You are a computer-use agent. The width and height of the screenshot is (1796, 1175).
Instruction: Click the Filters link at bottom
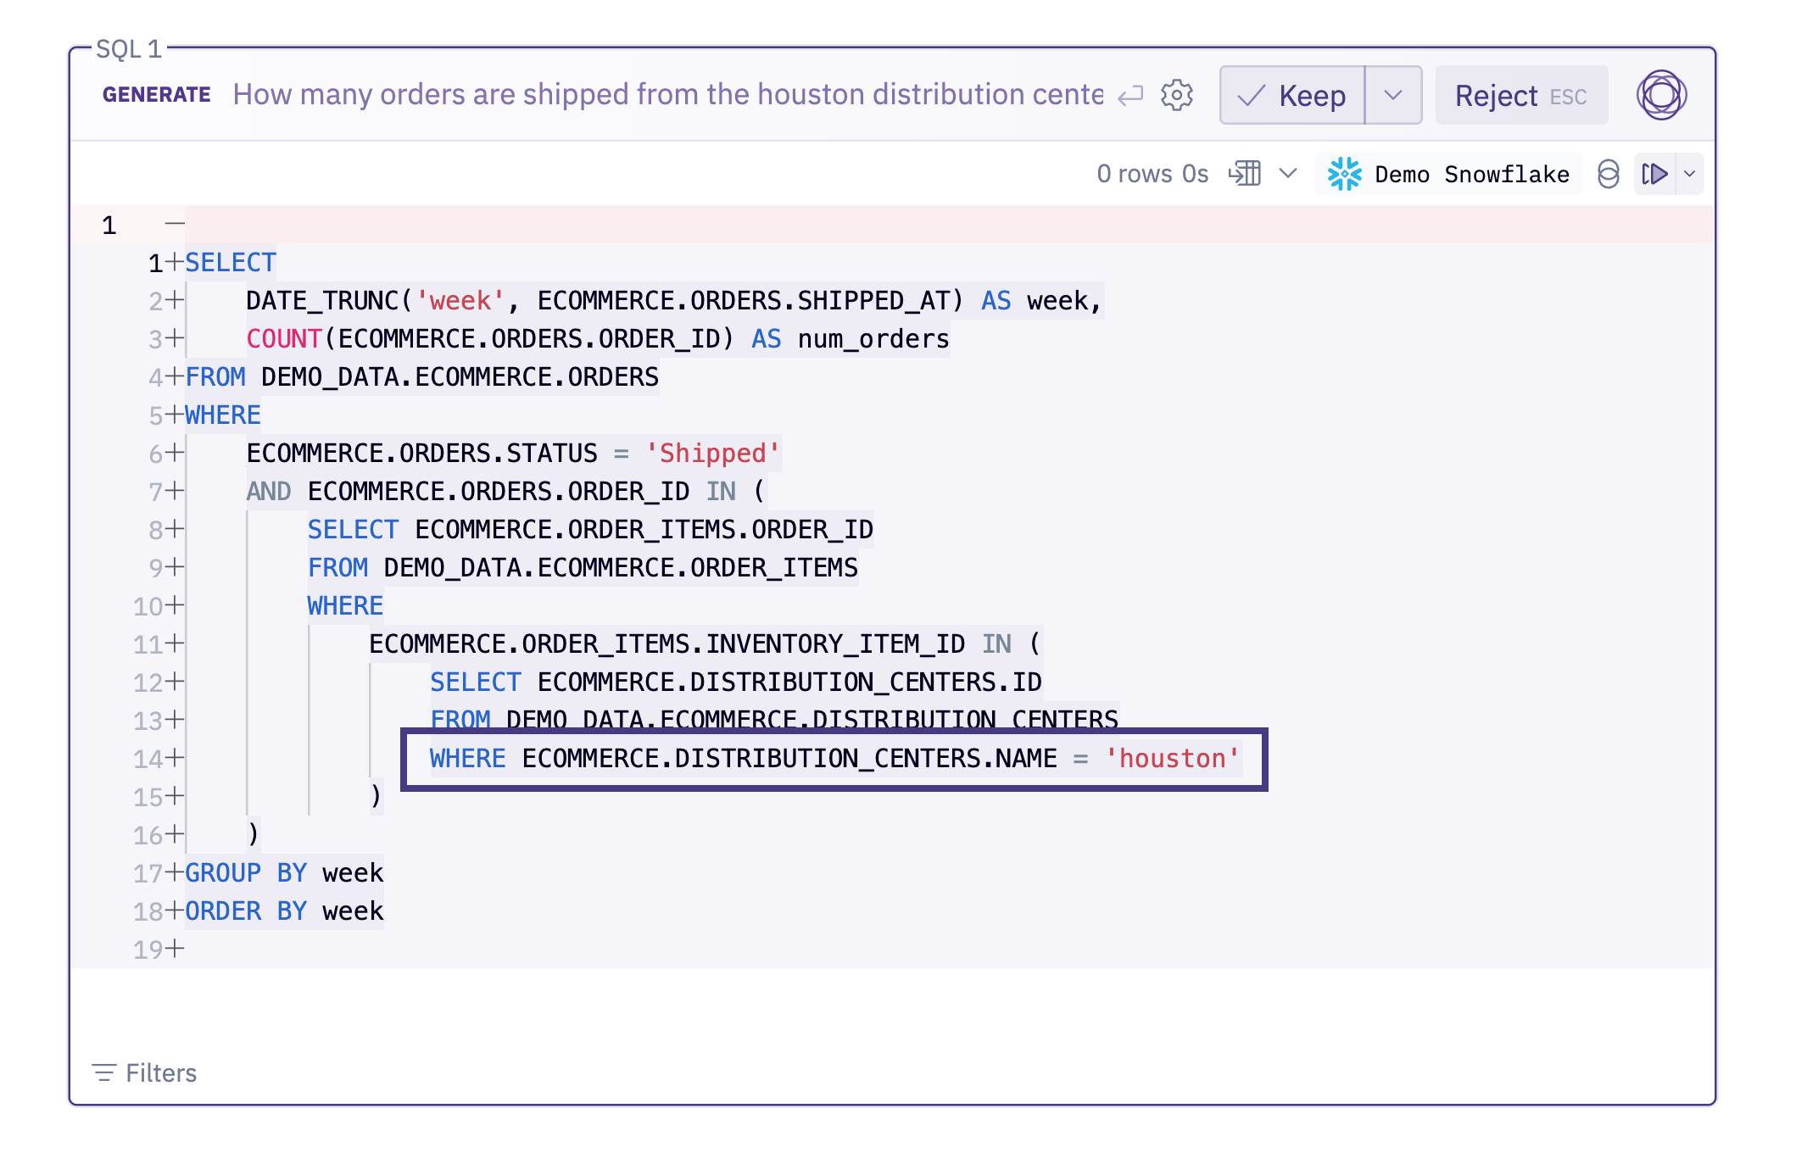160,1072
